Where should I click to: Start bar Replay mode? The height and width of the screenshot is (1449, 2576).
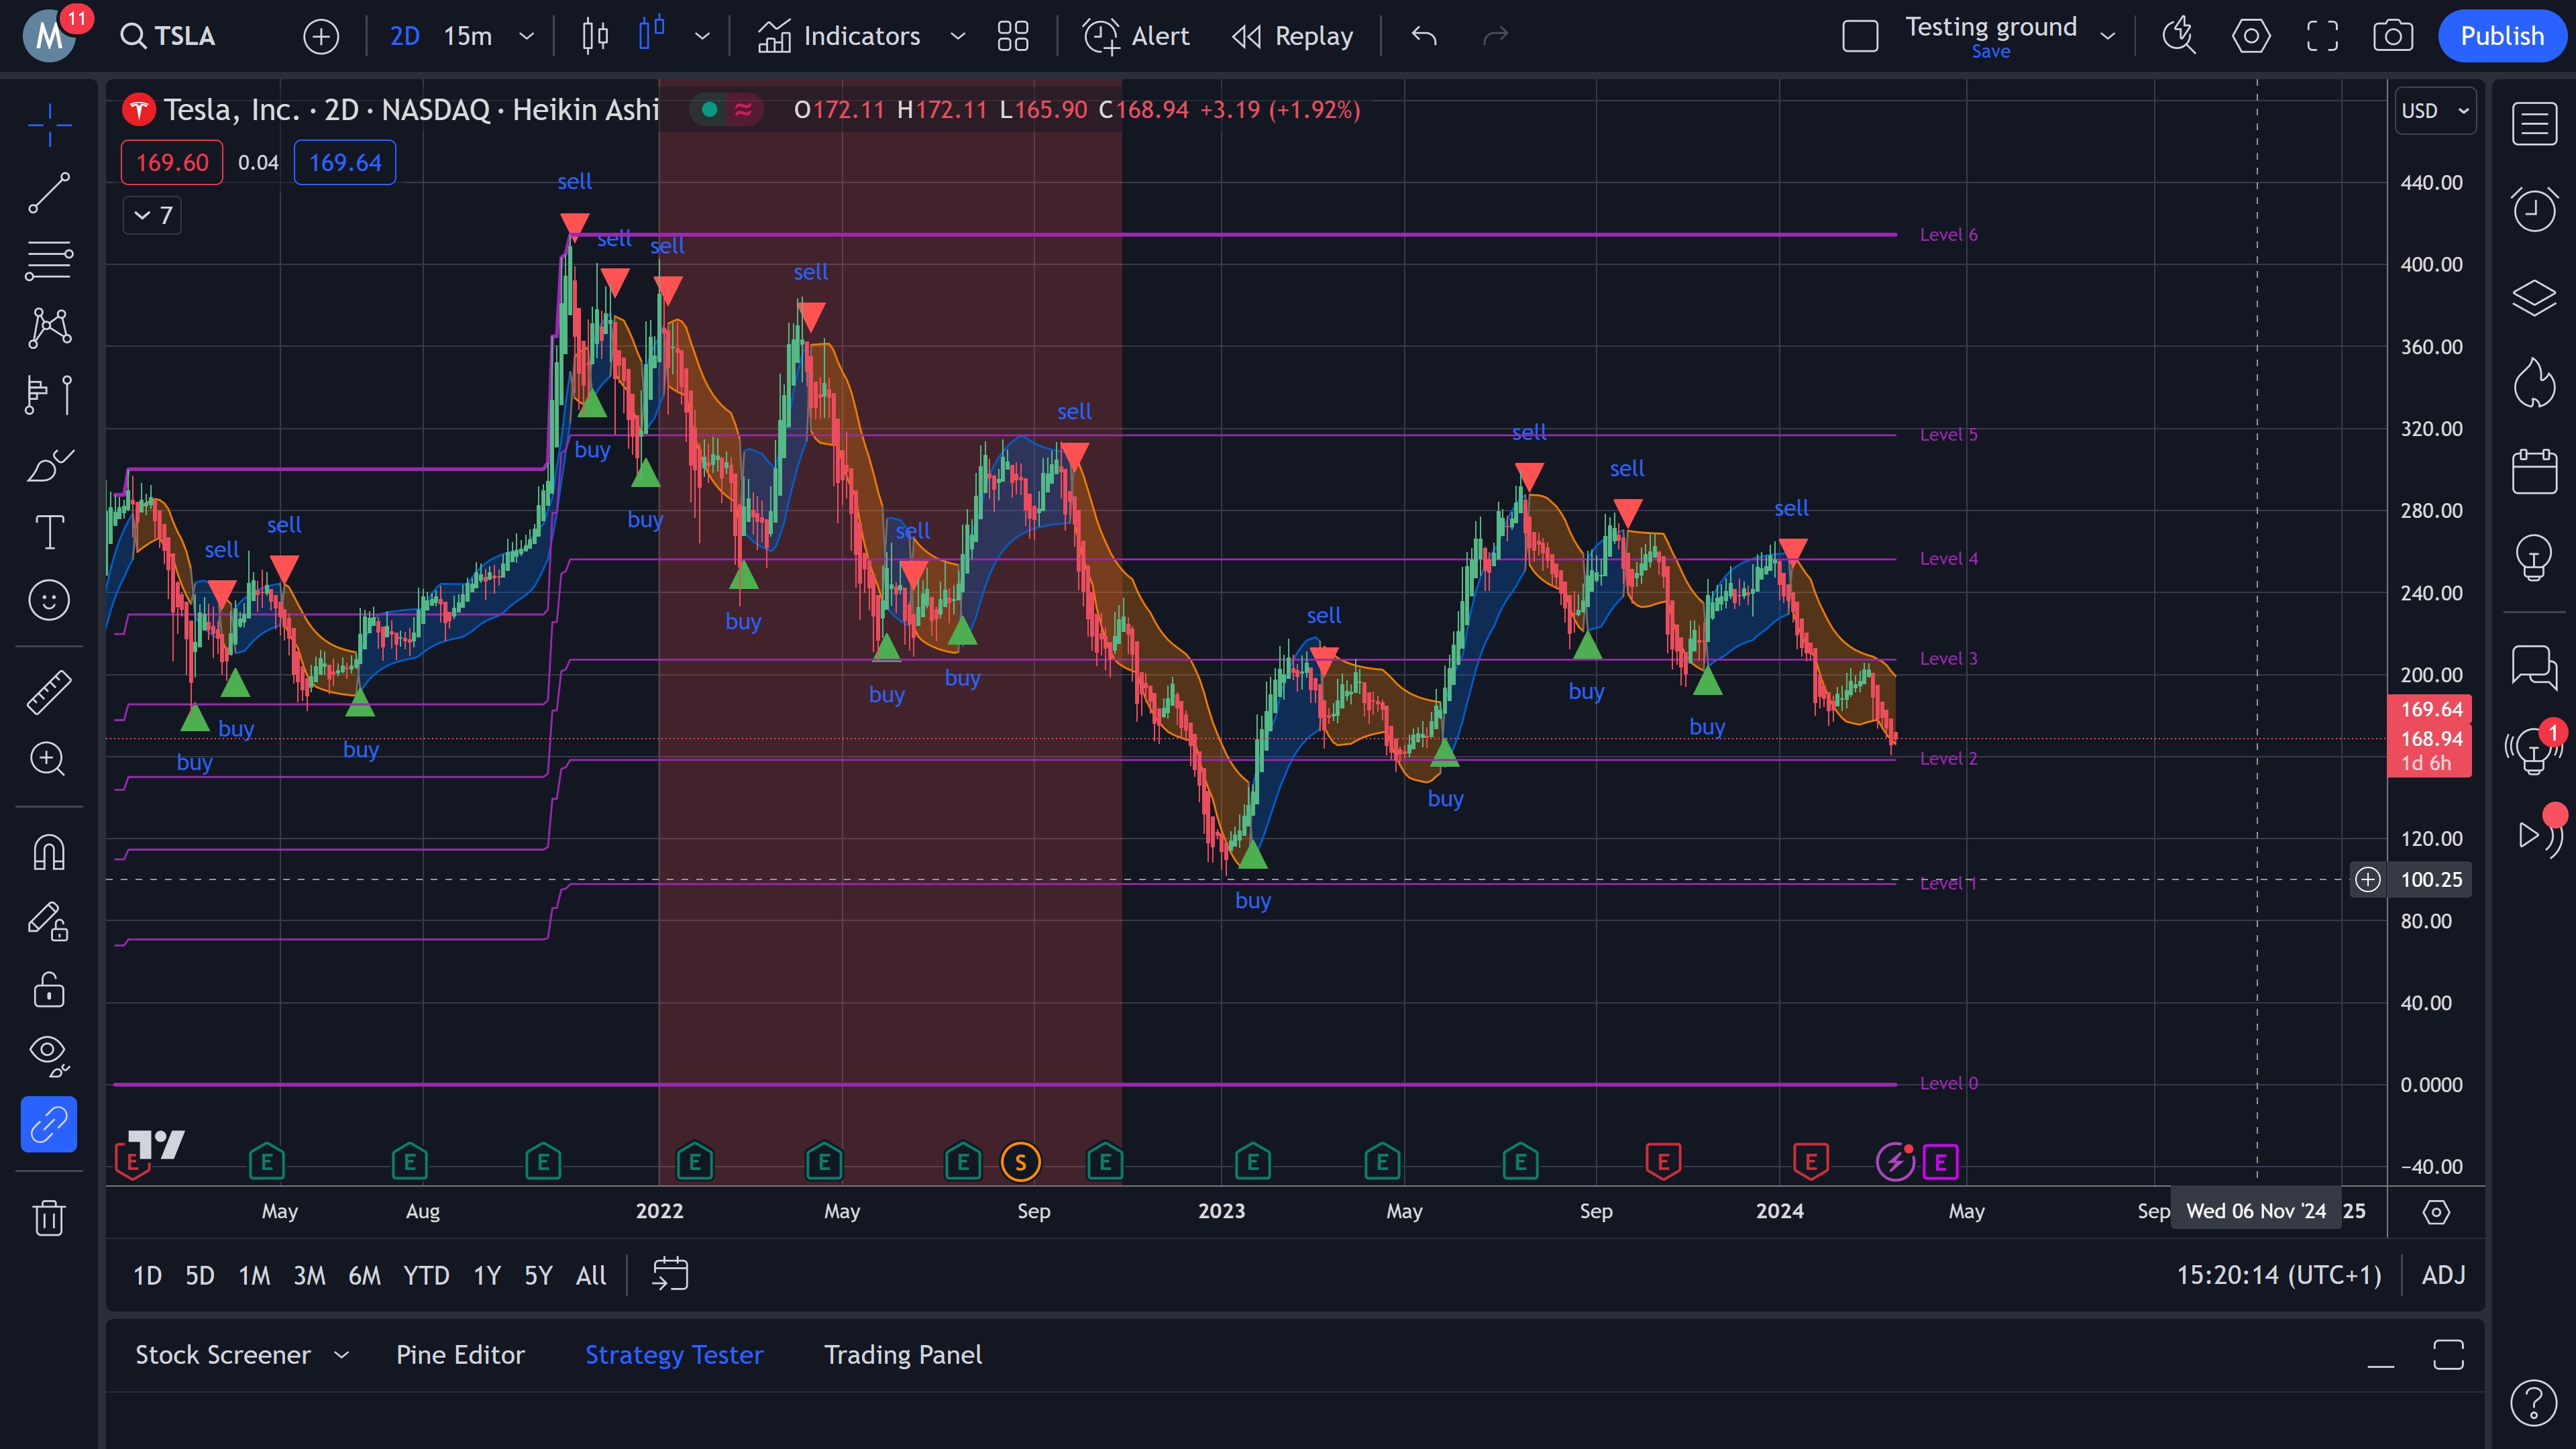[1292, 37]
